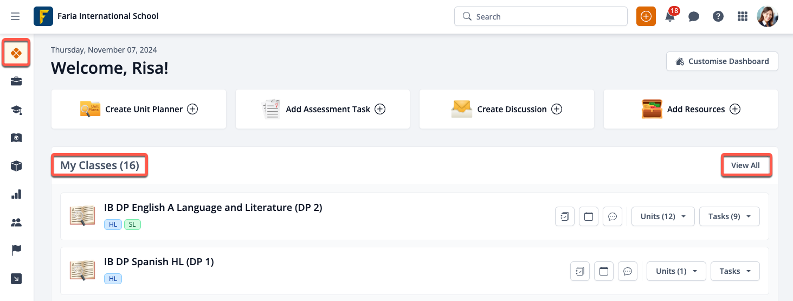Expand Units (1) dropdown for Spanish HL
The width and height of the screenshot is (793, 301).
pyautogui.click(x=676, y=271)
